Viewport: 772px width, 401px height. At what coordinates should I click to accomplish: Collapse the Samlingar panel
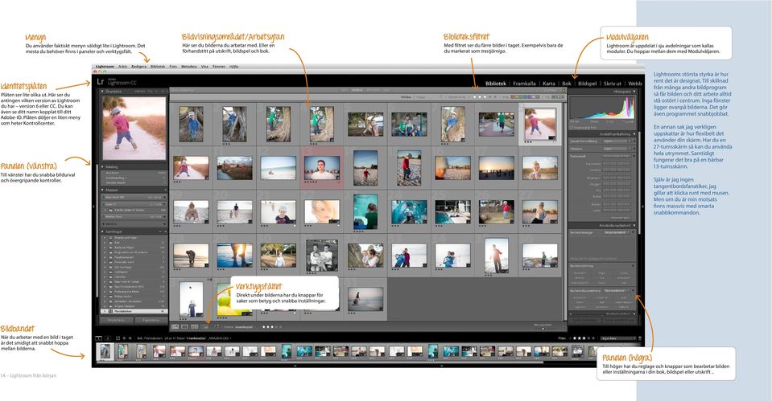(102, 231)
